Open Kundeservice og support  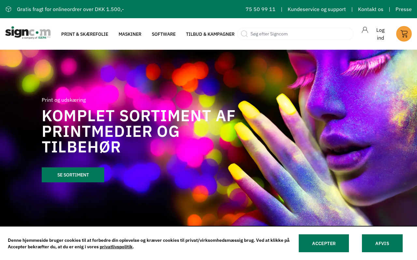click(317, 9)
